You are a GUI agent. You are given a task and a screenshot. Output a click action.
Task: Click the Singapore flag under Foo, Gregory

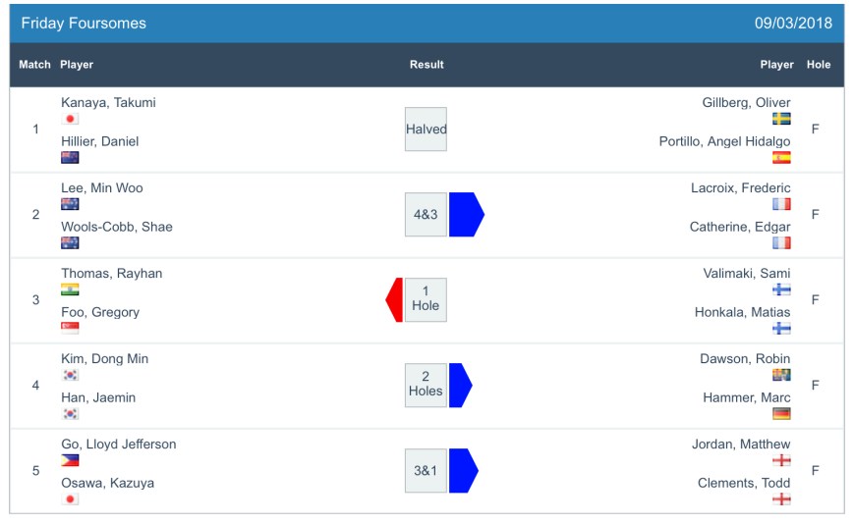tap(70, 328)
